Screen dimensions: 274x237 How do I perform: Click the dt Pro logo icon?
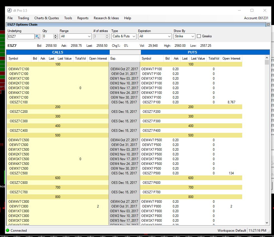click(x=9, y=11)
